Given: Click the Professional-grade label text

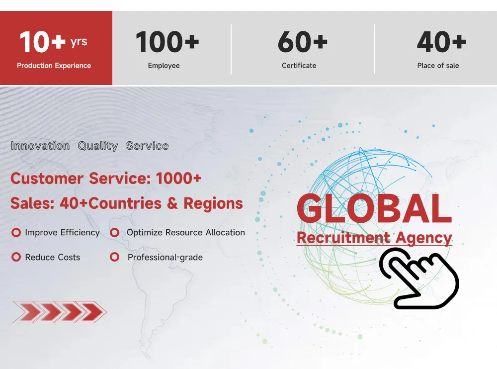Looking at the screenshot, I should [x=165, y=257].
